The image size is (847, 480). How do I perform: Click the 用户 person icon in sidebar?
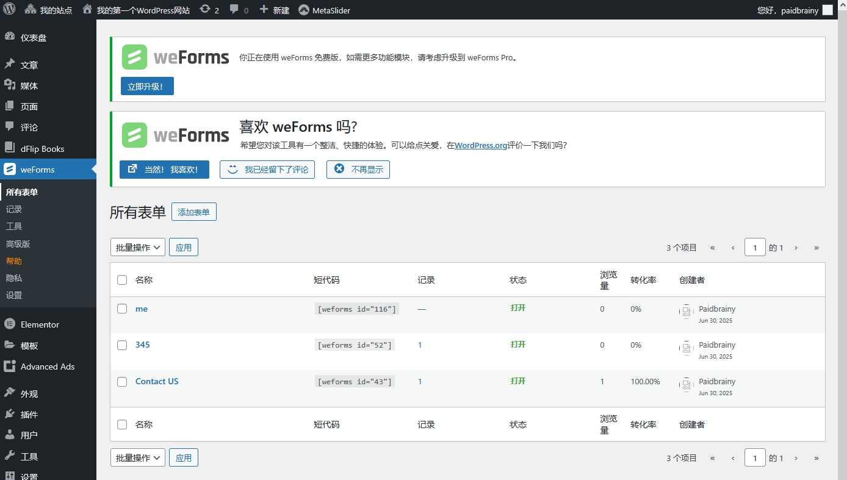[x=9, y=435]
